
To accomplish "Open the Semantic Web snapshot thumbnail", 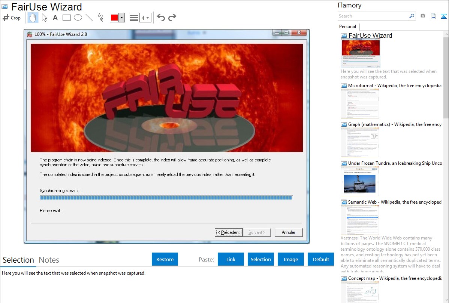I will tap(360, 220).
